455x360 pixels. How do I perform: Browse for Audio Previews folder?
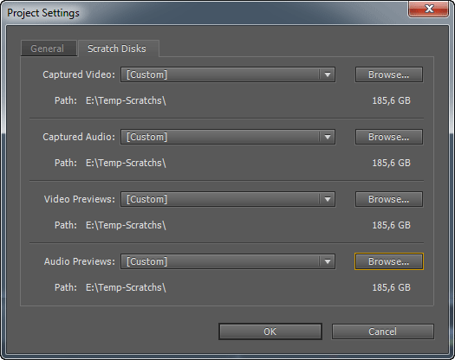coord(389,261)
